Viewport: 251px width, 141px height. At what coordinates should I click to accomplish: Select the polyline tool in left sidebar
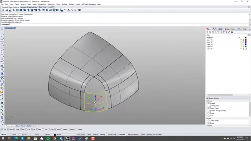pos(2,37)
